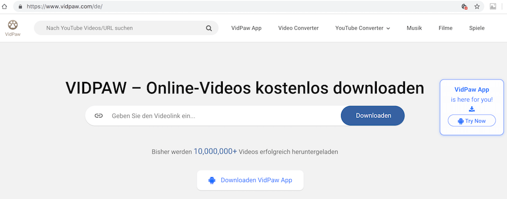This screenshot has height=199, width=507.
Task: Click Android icon in Downloaden VidPaw App button
Action: [x=212, y=180]
